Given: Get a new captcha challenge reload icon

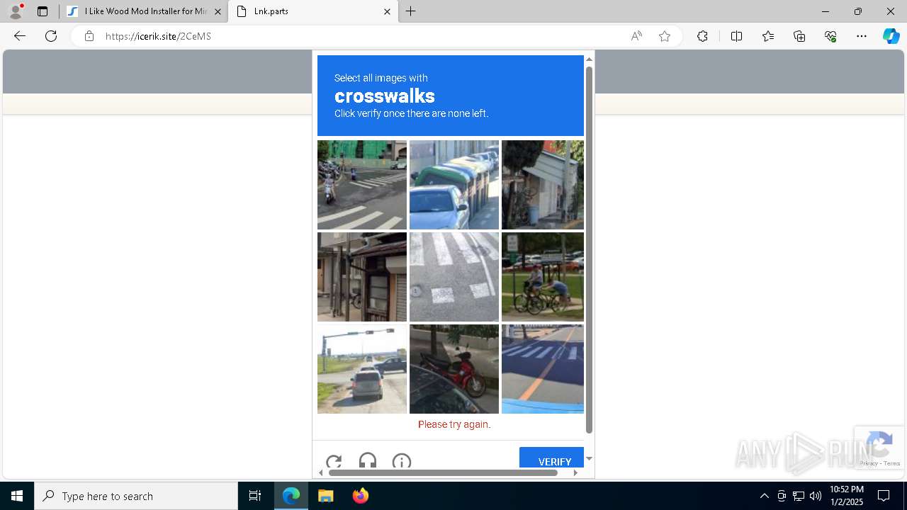Looking at the screenshot, I should 334,461.
